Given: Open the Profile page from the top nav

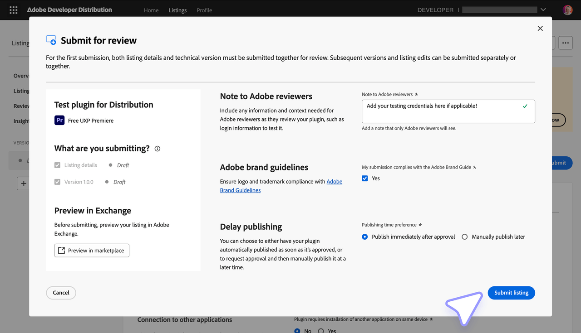Looking at the screenshot, I should coord(204,10).
